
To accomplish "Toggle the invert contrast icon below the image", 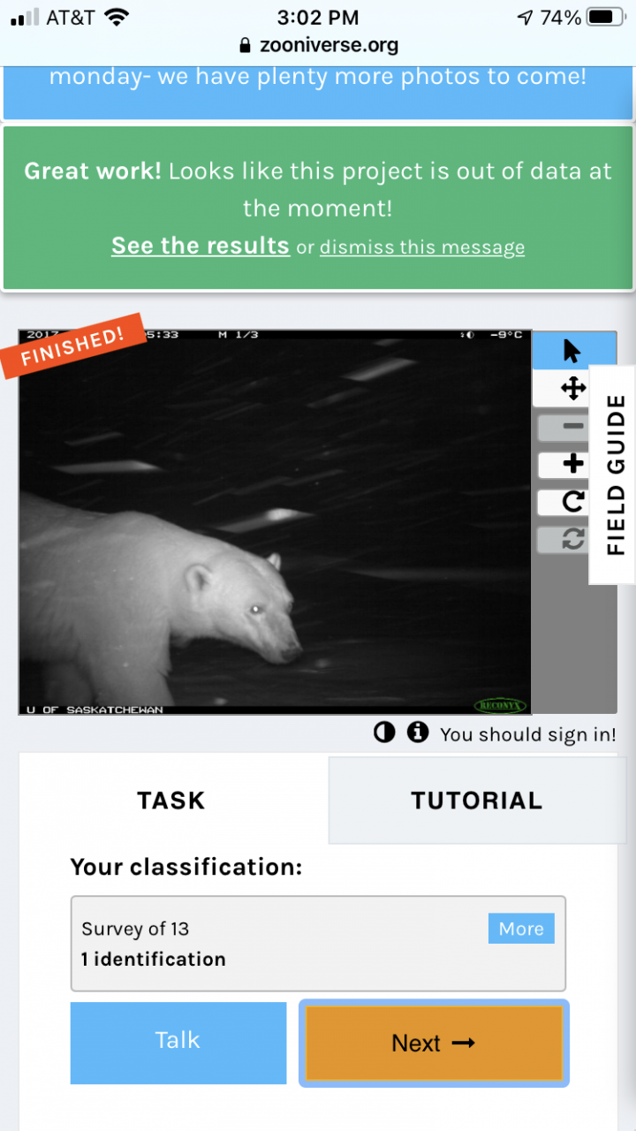I will tap(384, 732).
